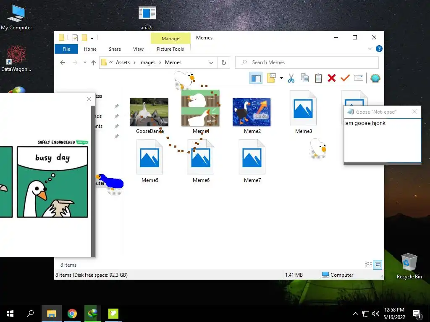Open the Recent locations dropdown arrow
Viewport: 430px width, 322px height.
coord(85,62)
